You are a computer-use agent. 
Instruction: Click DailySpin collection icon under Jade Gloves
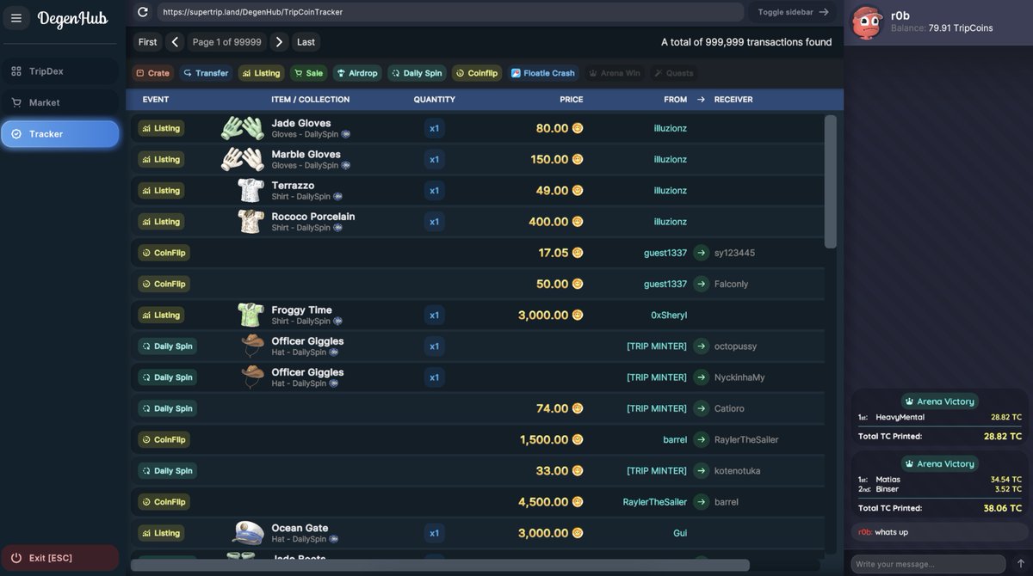point(346,134)
